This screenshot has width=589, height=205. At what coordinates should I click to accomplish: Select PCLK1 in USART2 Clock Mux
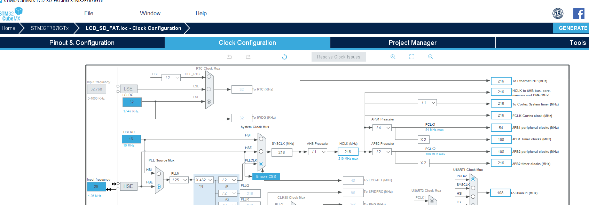432,201
